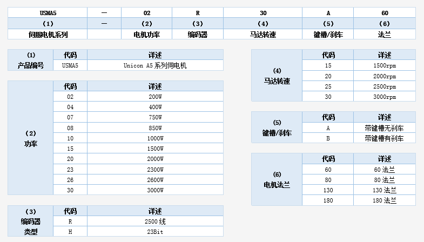Click the 带键槽无刹车 description cell
The height and width of the screenshot is (242, 424).
click(x=385, y=128)
